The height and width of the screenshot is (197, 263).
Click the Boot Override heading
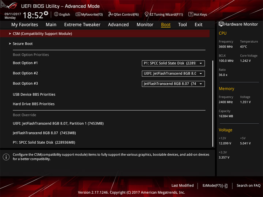pyautogui.click(x=24, y=115)
